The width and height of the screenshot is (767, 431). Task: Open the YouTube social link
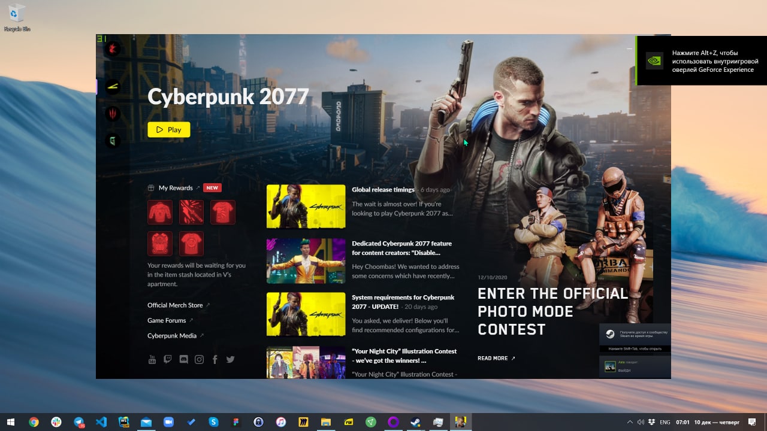tap(152, 360)
